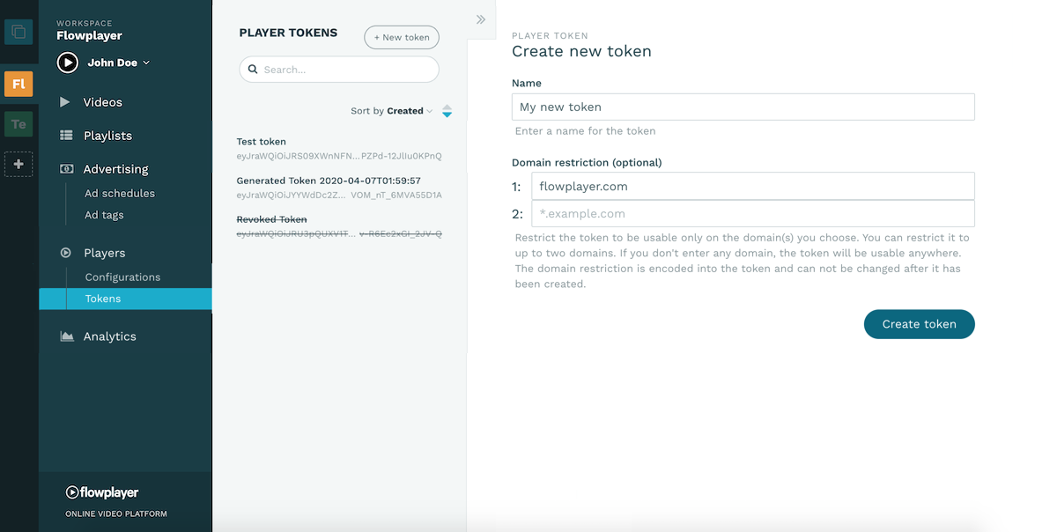Click the Flowplayer logo at bottom
The height and width of the screenshot is (532, 1057).
coord(102,492)
